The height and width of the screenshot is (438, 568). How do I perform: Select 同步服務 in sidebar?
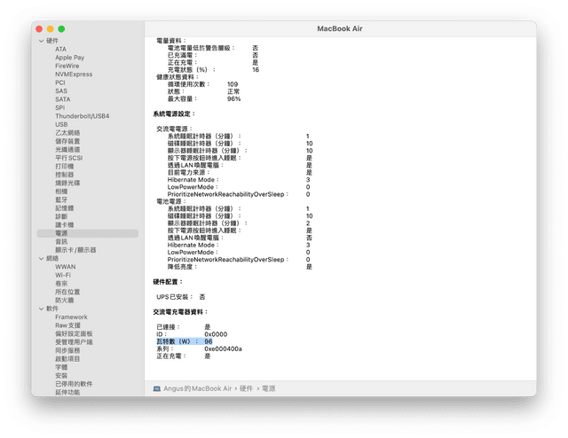tap(67, 350)
